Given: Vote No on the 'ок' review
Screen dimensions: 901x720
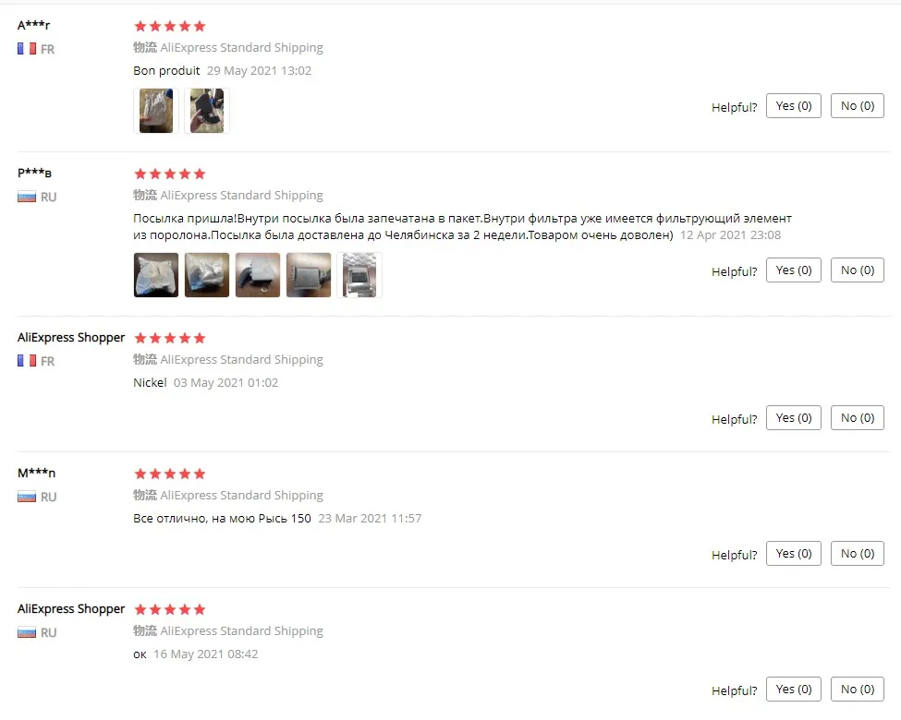Looking at the screenshot, I should [858, 689].
